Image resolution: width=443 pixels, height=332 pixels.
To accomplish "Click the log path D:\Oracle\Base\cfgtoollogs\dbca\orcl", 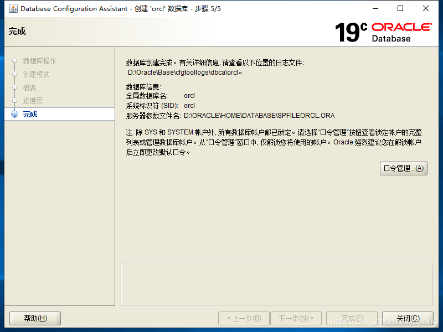I will point(185,72).
